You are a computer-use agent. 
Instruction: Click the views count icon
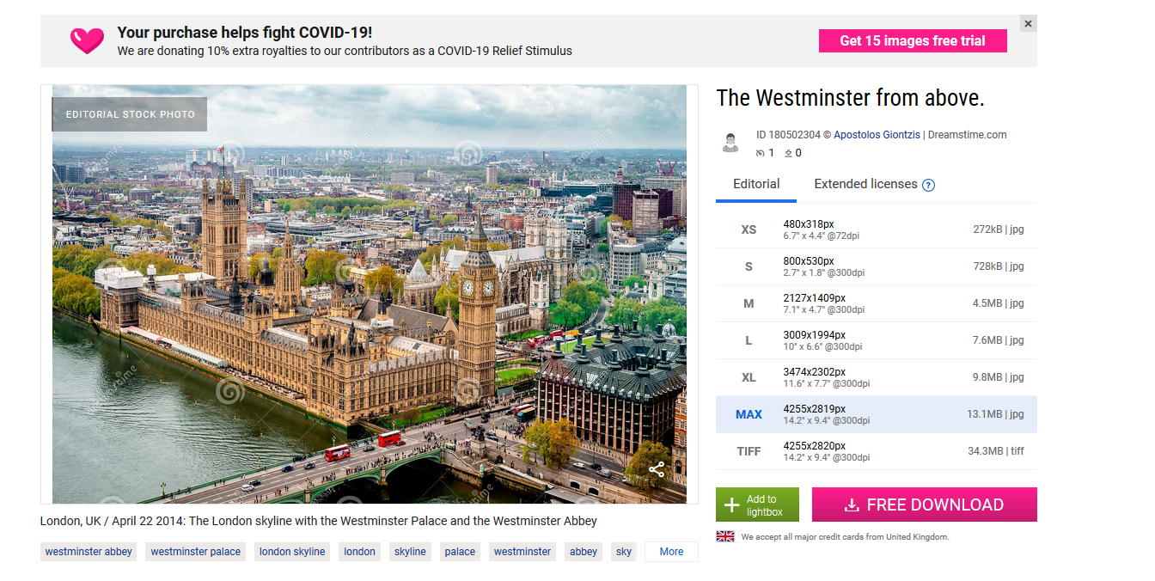click(x=760, y=153)
